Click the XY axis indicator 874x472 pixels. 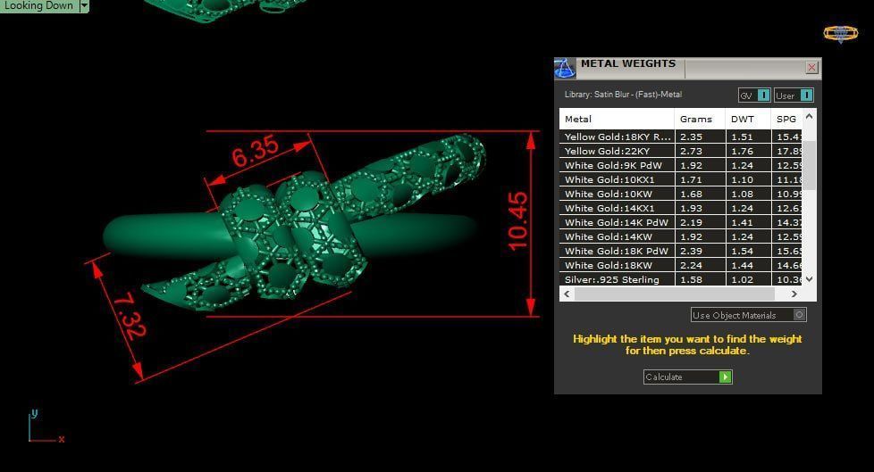click(46, 426)
